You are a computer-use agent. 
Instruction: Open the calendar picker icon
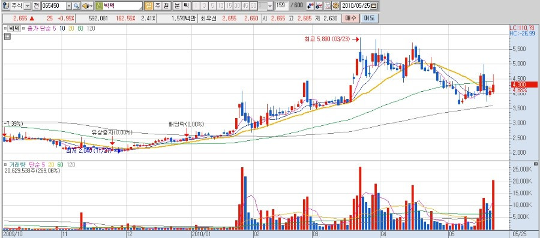click(374, 6)
